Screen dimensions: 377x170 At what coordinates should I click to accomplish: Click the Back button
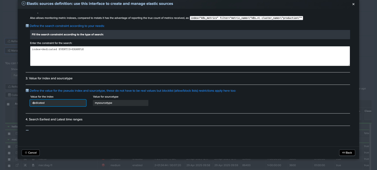[x=347, y=153]
